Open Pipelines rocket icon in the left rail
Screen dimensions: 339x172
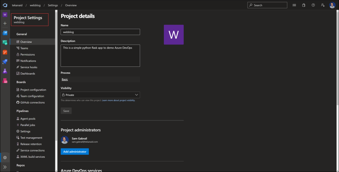[x=5, y=62]
